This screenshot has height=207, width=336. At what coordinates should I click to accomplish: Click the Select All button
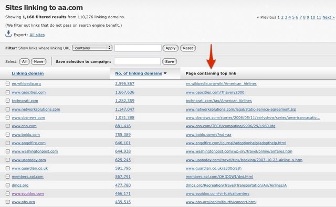point(24,61)
